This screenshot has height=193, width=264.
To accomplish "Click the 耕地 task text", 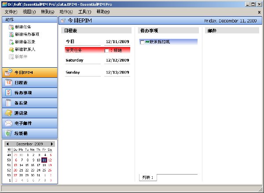I will pyautogui.click(x=117, y=50).
